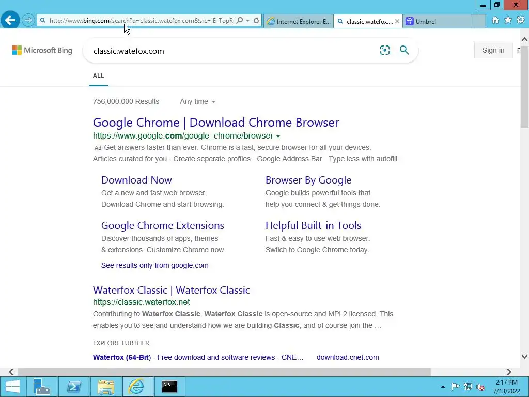Click the vertical scrollbar thumb
Screen dimensions: 529x397
coord(524,86)
